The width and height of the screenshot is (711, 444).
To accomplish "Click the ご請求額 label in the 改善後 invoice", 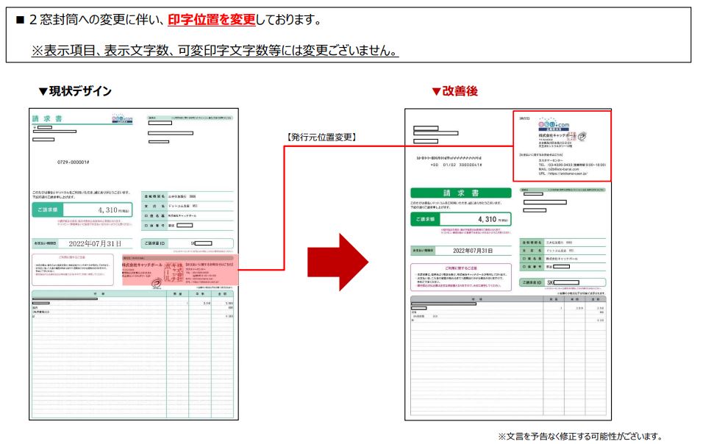I will [x=425, y=219].
